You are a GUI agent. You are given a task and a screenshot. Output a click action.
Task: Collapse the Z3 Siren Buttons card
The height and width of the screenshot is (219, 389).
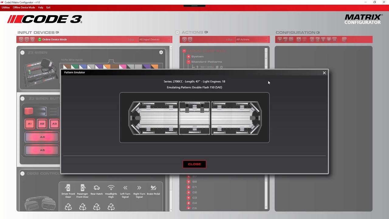[x=22, y=99]
